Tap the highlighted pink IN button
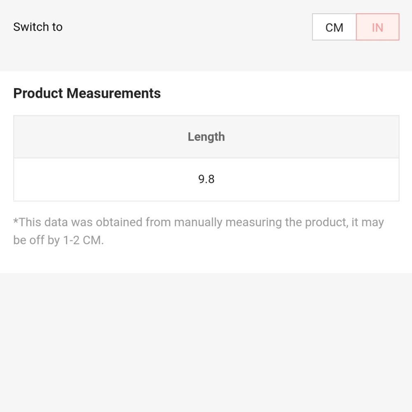This screenshot has height=412, width=412. click(377, 27)
